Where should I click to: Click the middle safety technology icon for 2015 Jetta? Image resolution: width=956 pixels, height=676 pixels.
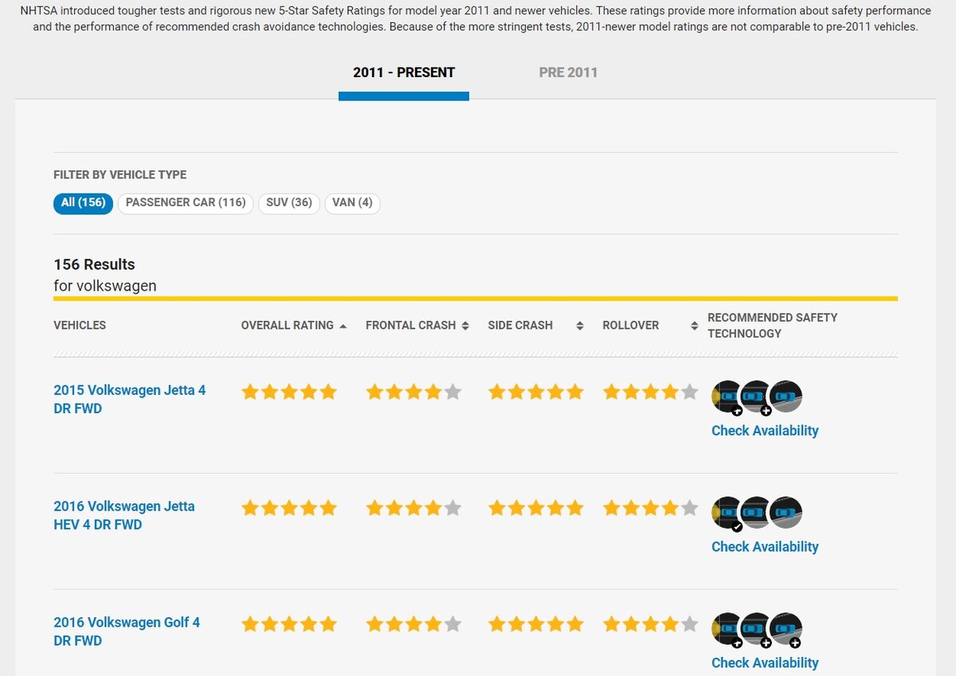[x=756, y=397]
